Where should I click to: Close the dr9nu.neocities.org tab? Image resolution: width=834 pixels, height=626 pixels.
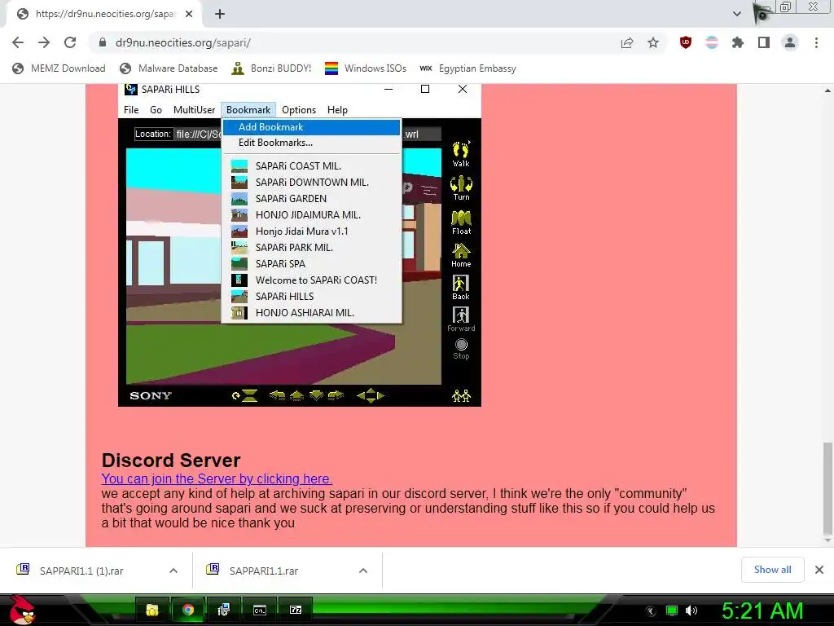point(189,14)
